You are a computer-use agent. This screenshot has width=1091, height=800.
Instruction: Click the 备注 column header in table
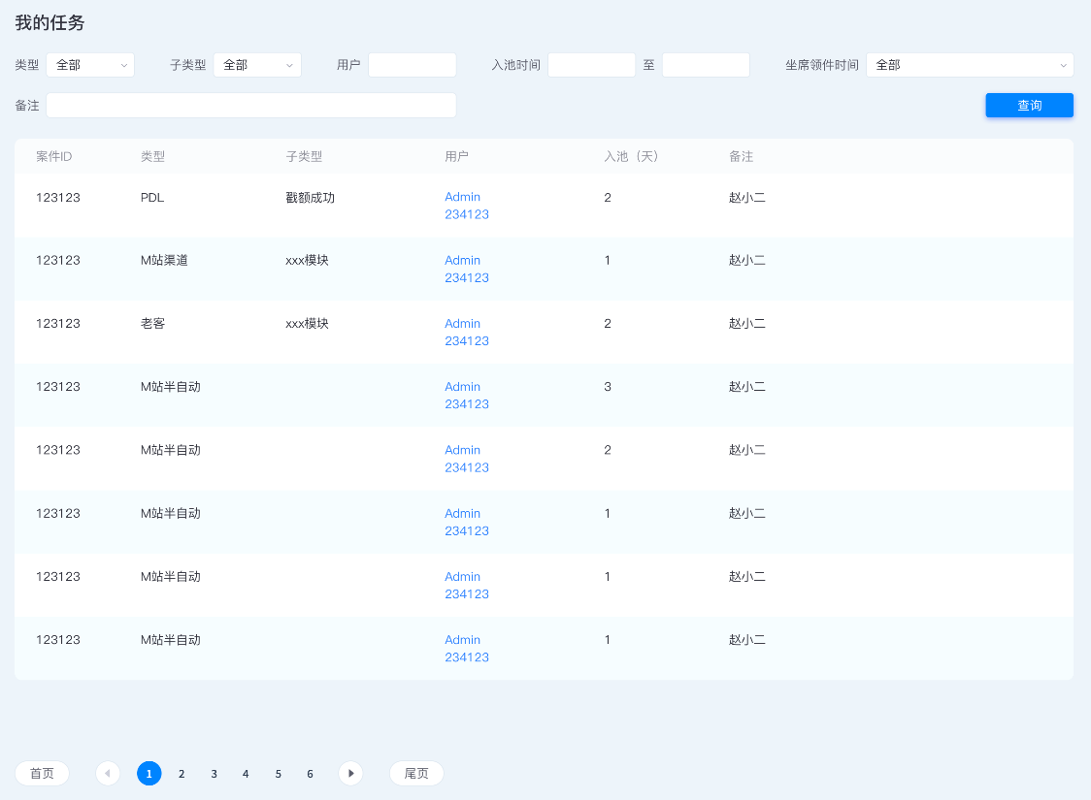(x=741, y=157)
